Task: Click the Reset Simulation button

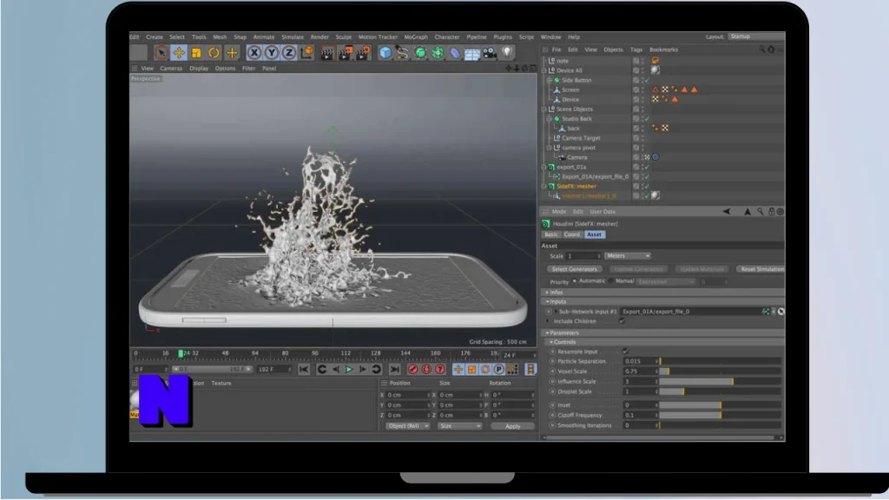Action: coord(761,269)
